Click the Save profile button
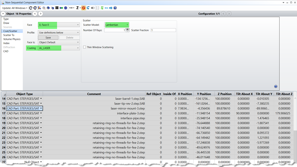 tap(48, 38)
